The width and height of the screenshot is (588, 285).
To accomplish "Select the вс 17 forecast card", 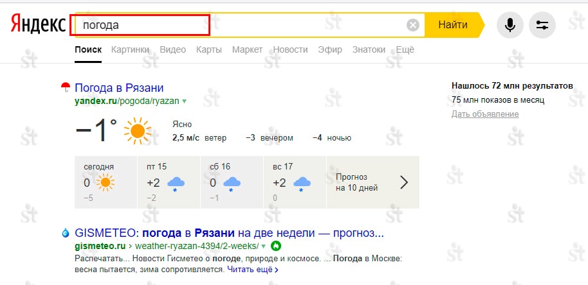I will [295, 182].
